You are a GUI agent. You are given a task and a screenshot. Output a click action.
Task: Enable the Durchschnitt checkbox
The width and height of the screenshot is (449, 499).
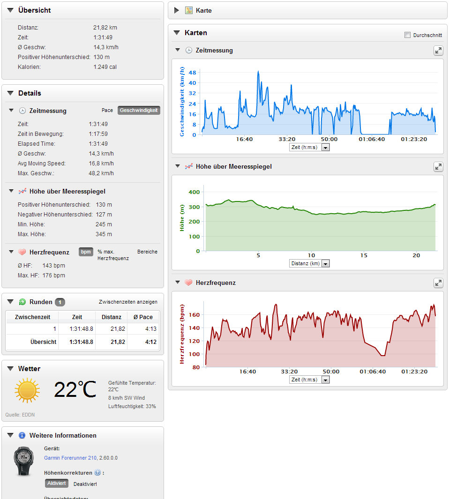(x=407, y=35)
